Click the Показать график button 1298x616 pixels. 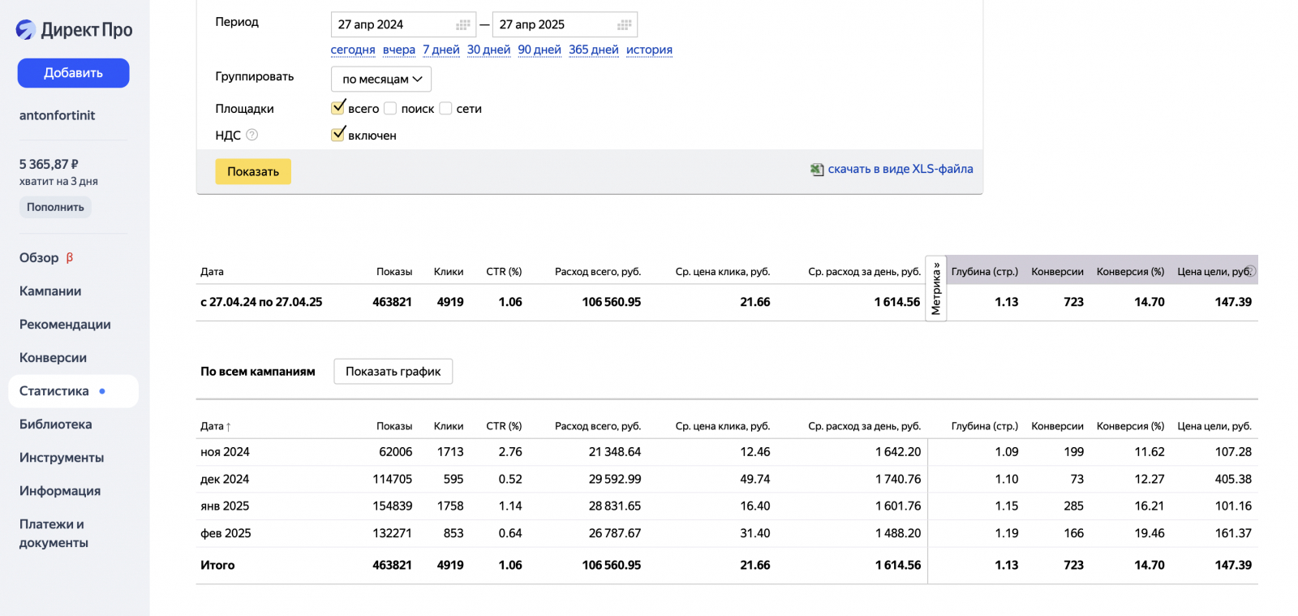(x=393, y=371)
